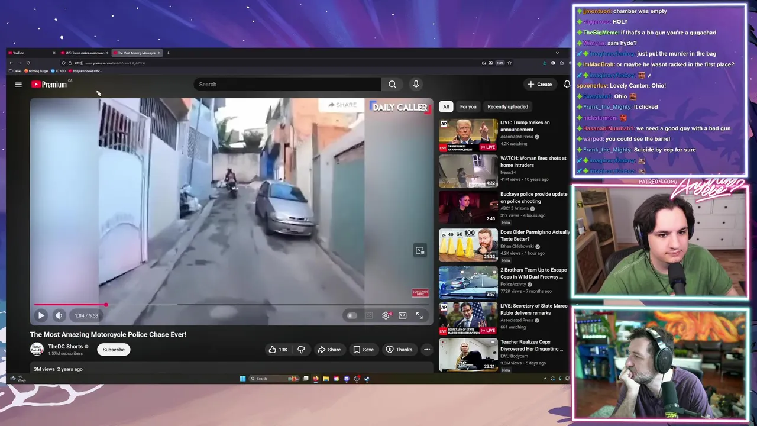Activate voice search microphone
Image resolution: width=757 pixels, height=426 pixels.
coord(416,84)
